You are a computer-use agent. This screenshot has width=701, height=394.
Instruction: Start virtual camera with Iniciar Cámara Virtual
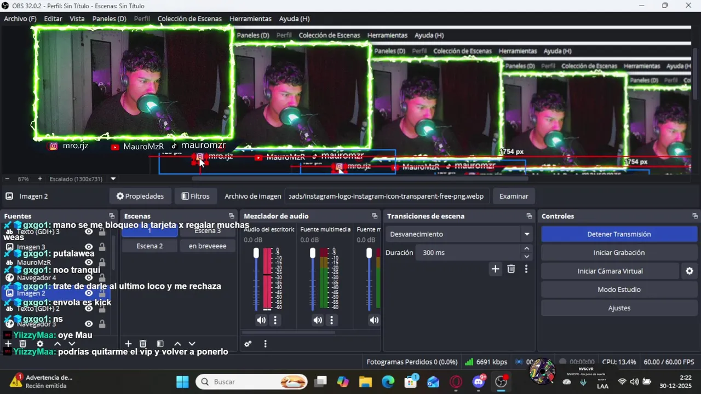pyautogui.click(x=610, y=271)
